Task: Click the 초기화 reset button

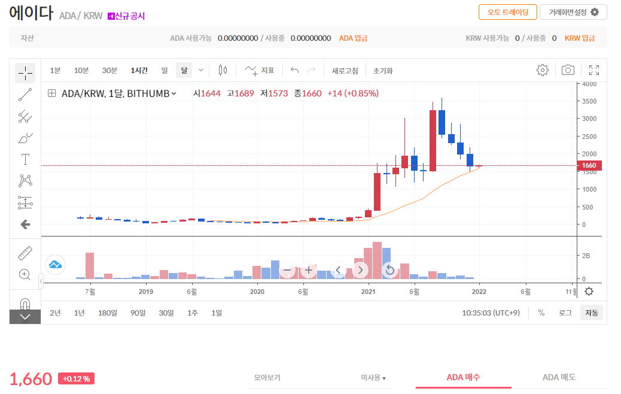Action: (383, 71)
